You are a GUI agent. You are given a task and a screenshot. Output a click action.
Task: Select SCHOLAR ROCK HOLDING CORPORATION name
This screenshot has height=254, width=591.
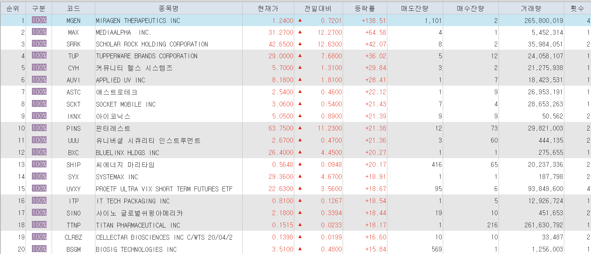[152, 44]
